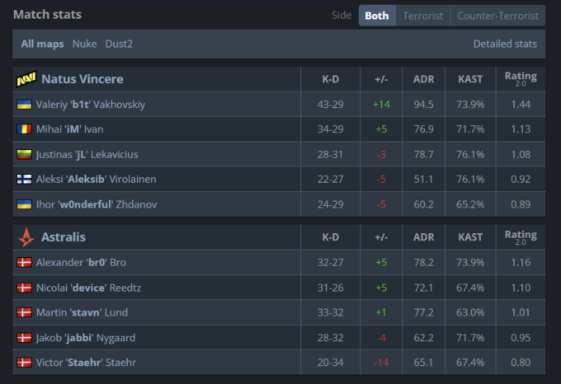Viewport: 561px width, 384px height.
Task: Show stats for Dust2 map
Action: coord(119,44)
